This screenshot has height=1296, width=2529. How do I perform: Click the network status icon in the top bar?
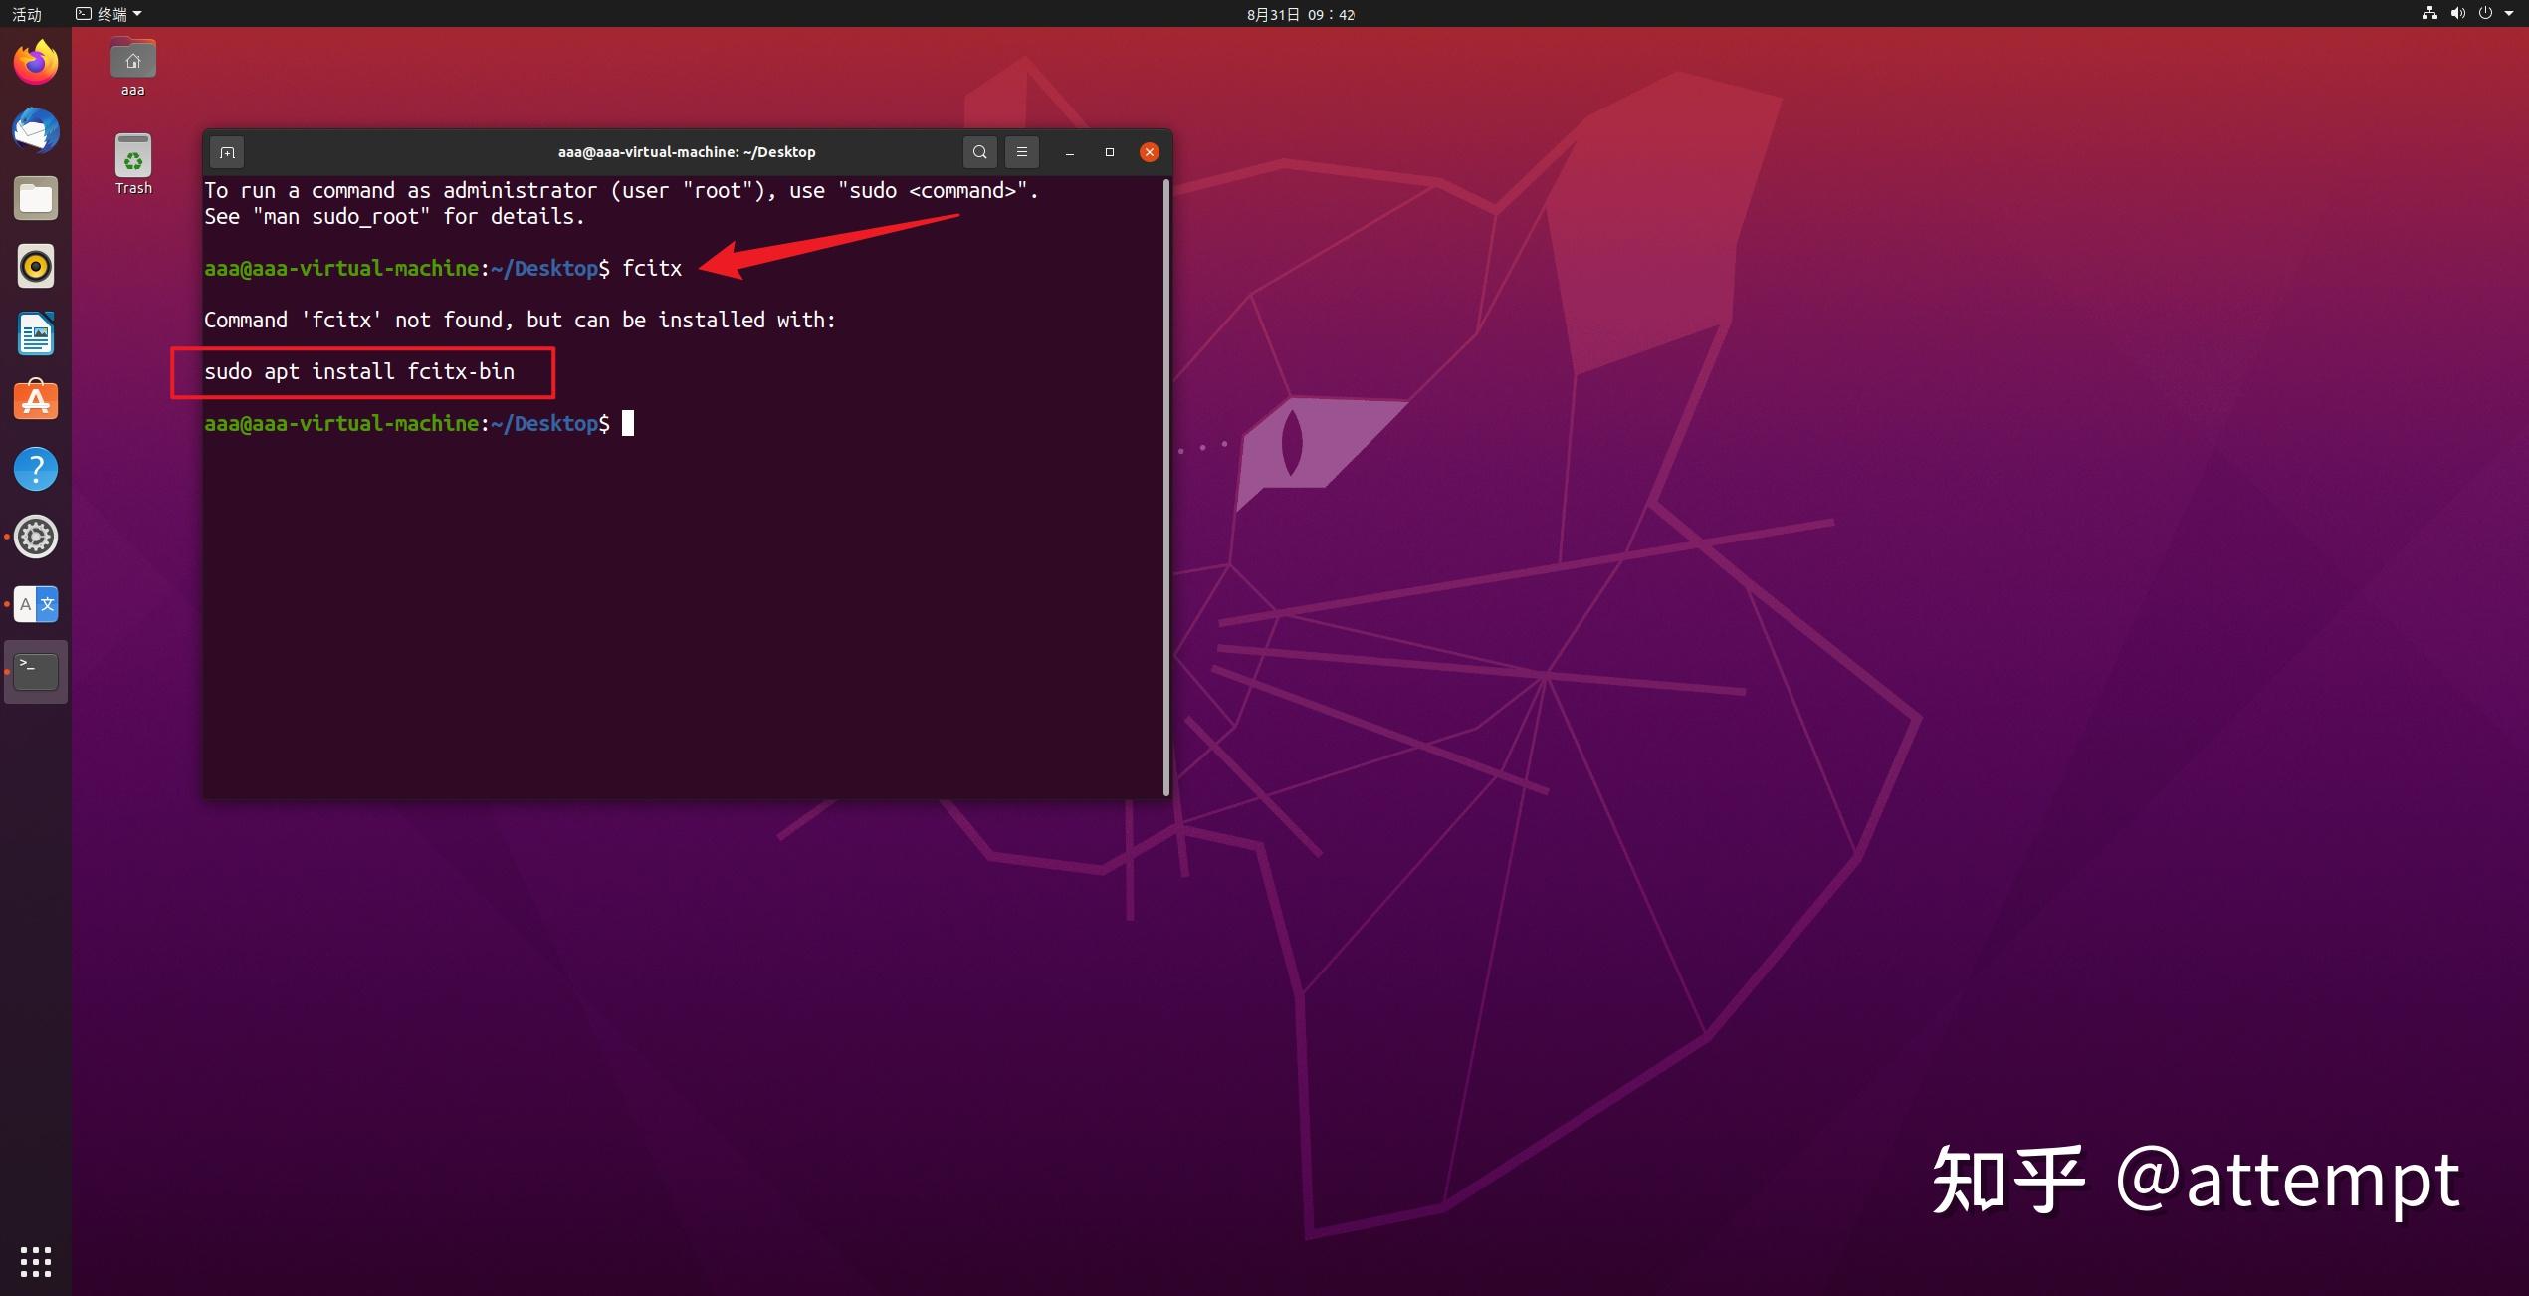click(2428, 13)
